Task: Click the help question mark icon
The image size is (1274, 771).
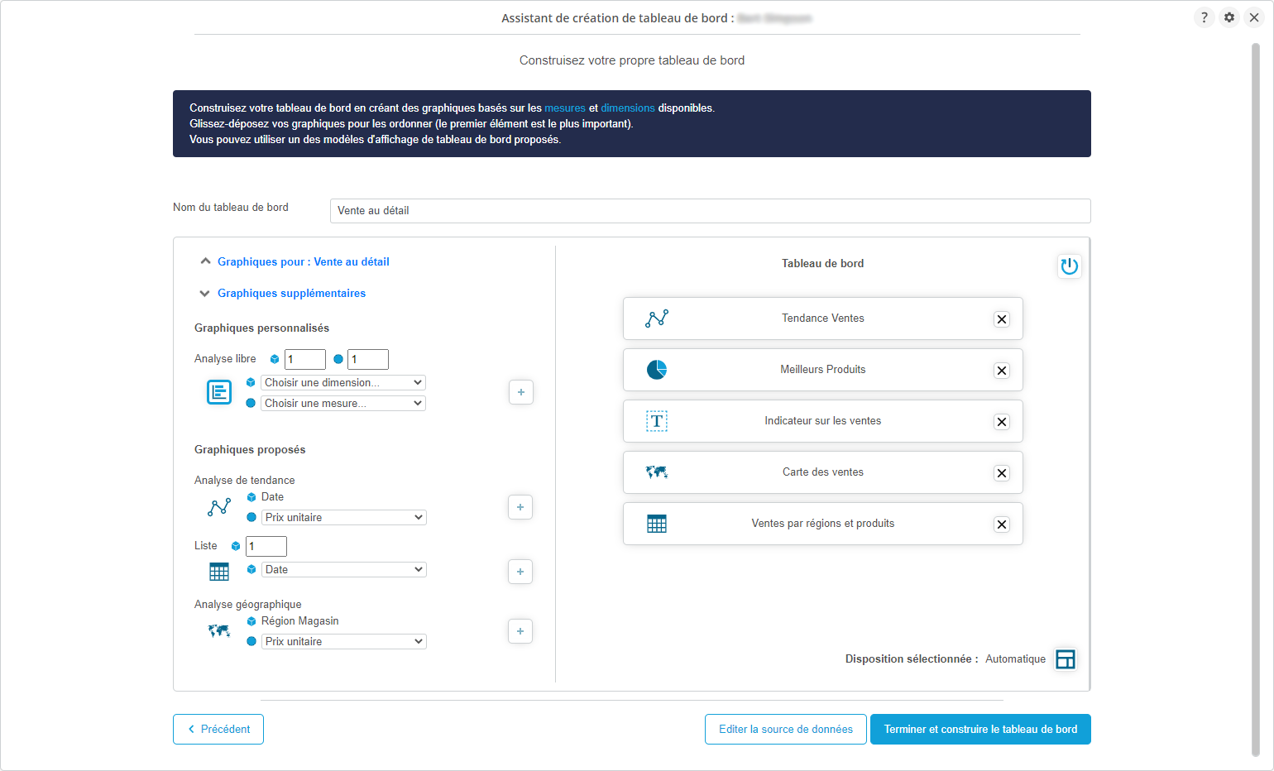Action: click(x=1204, y=17)
